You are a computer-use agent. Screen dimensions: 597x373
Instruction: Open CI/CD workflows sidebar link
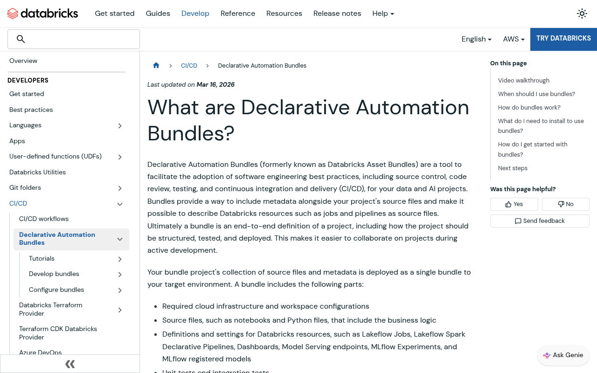point(44,219)
